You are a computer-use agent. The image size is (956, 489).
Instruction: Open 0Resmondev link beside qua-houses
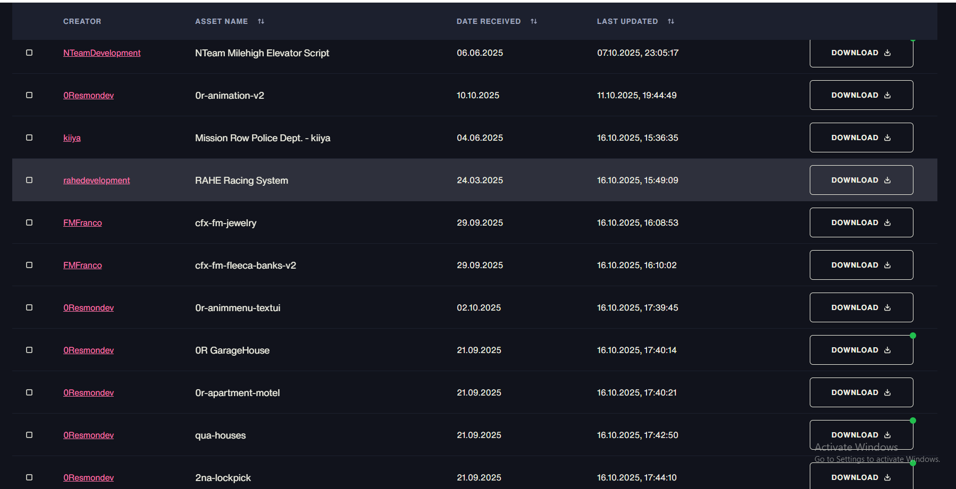(88, 435)
